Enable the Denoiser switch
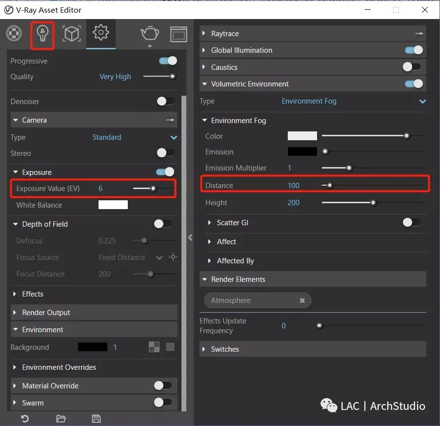Image resolution: width=440 pixels, height=426 pixels. tap(165, 101)
